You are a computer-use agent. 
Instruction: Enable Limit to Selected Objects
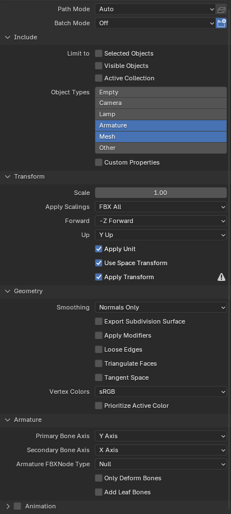(99, 53)
